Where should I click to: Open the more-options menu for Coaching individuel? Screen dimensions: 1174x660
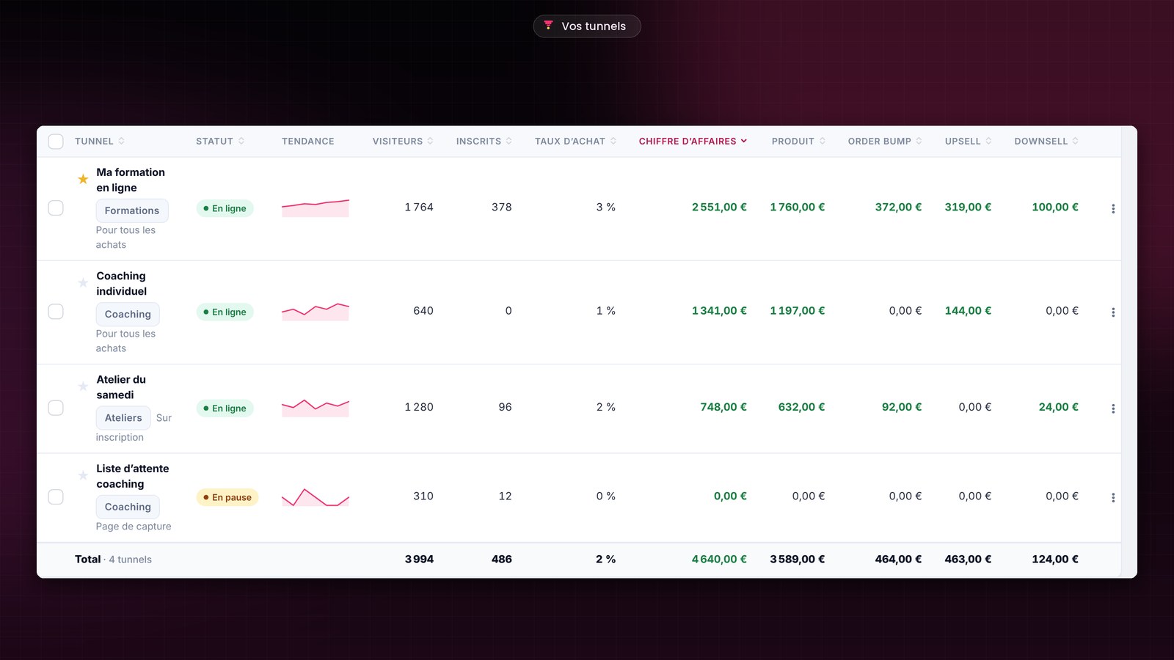pos(1113,312)
